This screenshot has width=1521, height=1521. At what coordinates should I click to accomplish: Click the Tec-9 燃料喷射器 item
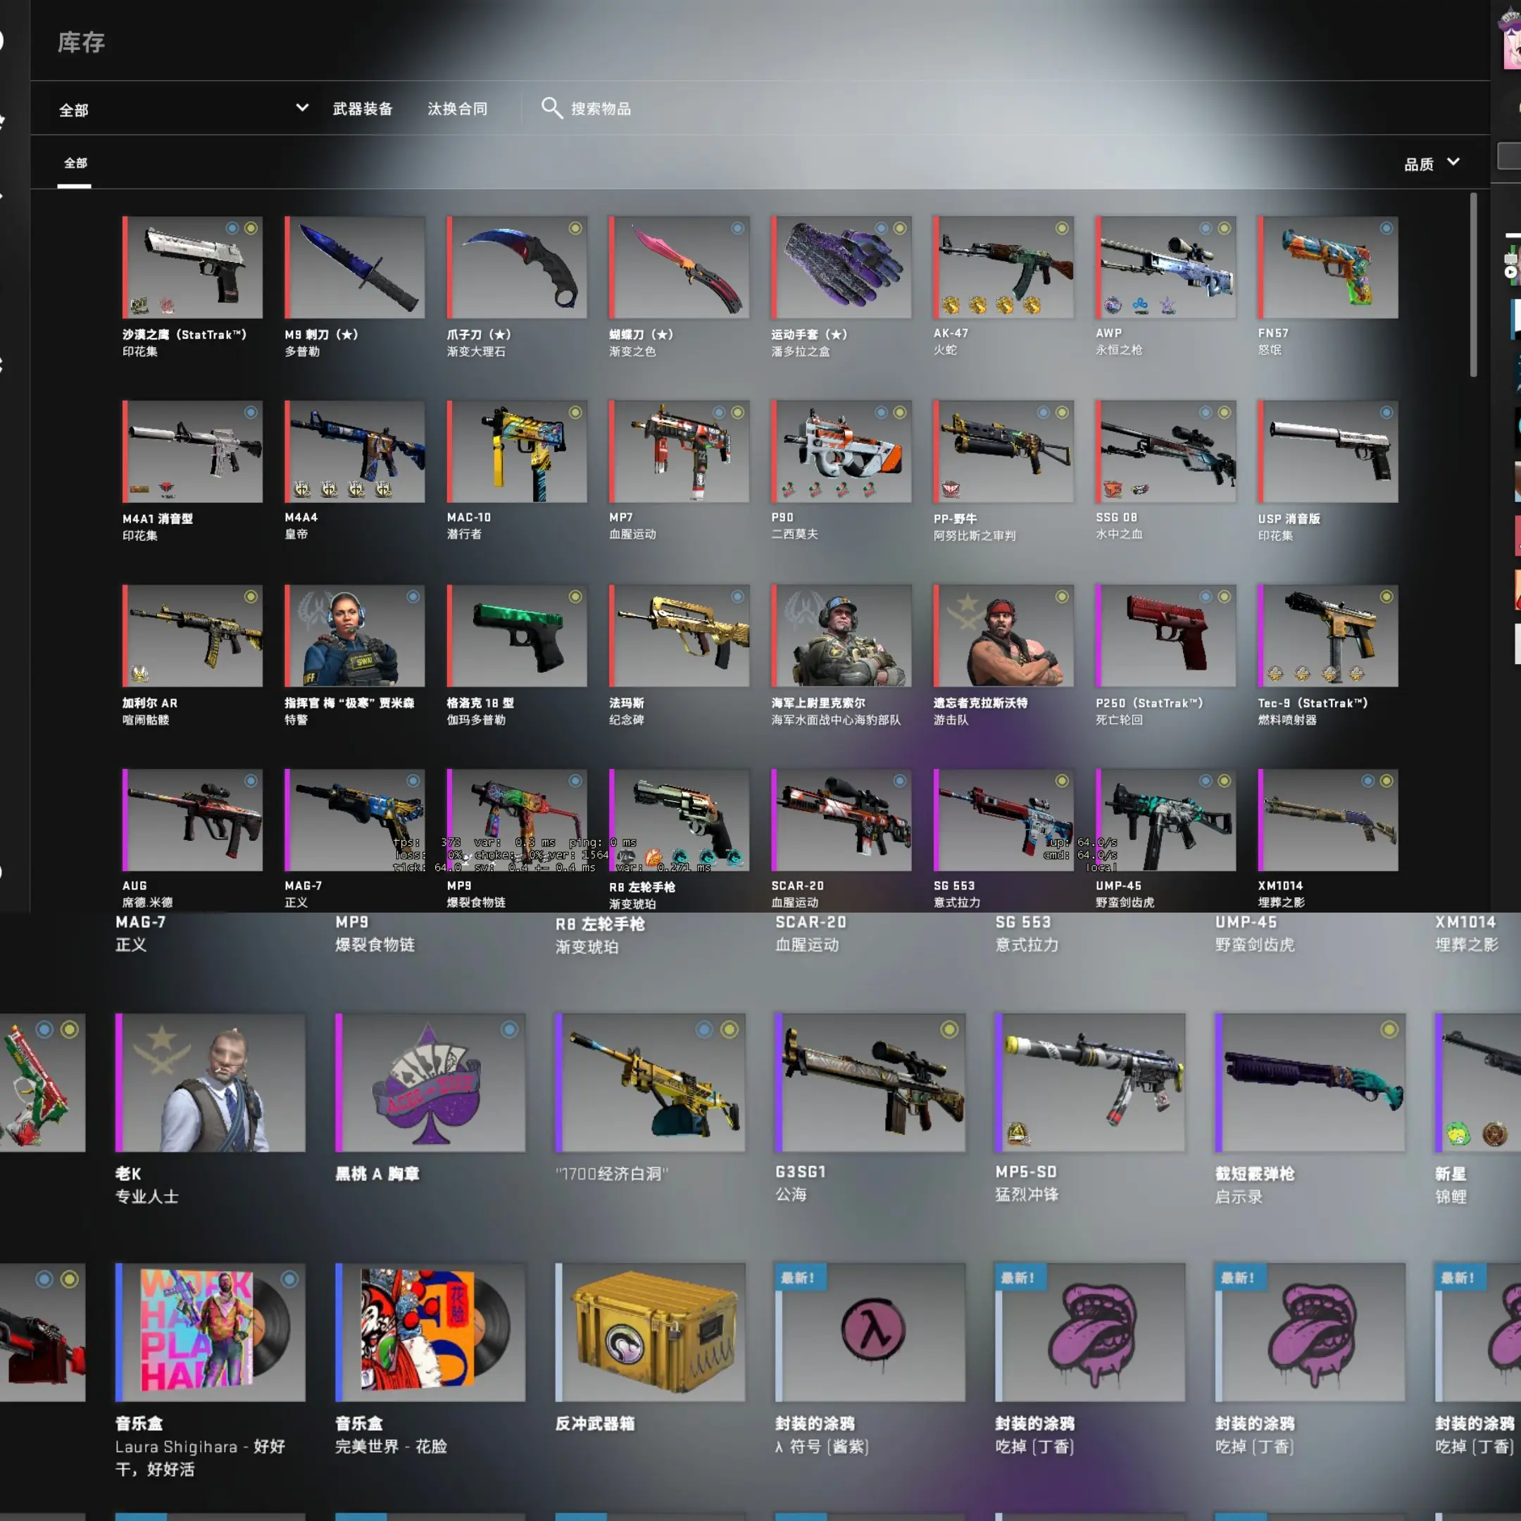click(x=1328, y=636)
